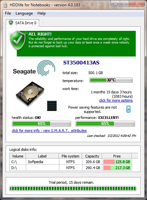Open the Help menu
The width and height of the screenshot is (147, 200).
(41, 13)
